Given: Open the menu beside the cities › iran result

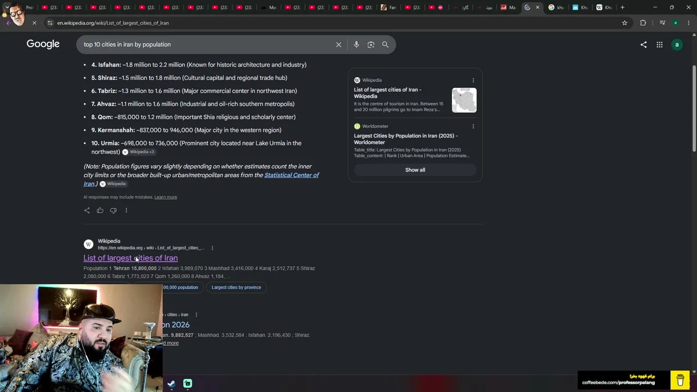Looking at the screenshot, I should point(196,315).
